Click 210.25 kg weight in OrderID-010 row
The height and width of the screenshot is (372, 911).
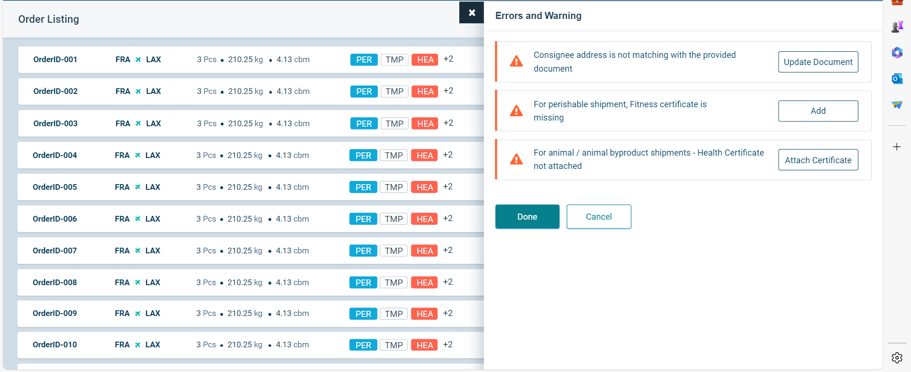pyautogui.click(x=245, y=345)
